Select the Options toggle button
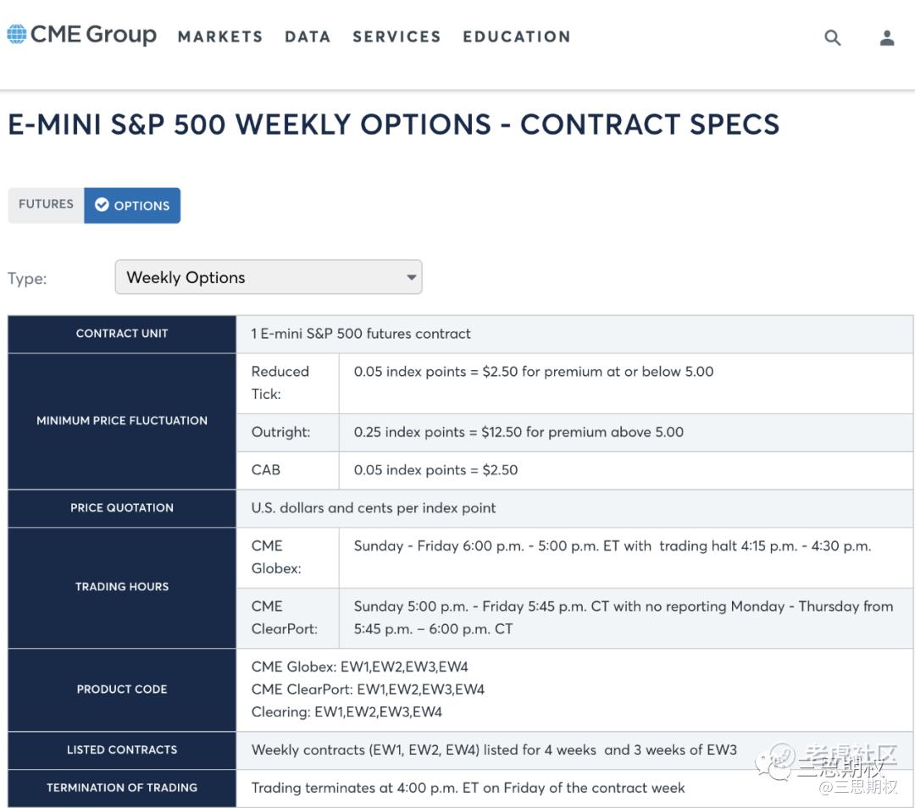 [133, 205]
